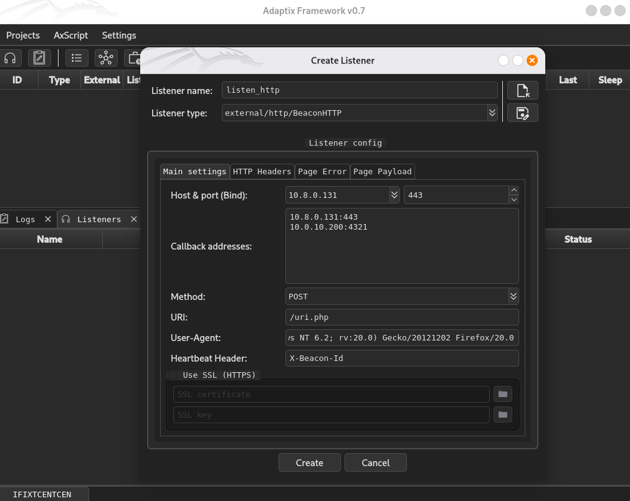Close the Create Listener dialog
Screen dimensions: 630x501
point(532,60)
